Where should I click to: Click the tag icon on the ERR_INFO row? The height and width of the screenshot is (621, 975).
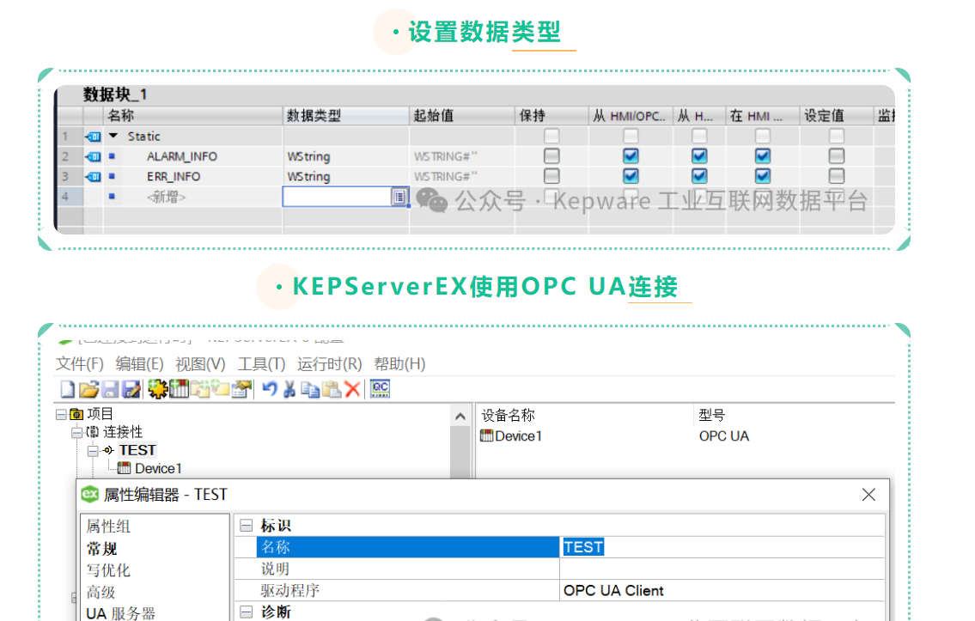coord(94,177)
